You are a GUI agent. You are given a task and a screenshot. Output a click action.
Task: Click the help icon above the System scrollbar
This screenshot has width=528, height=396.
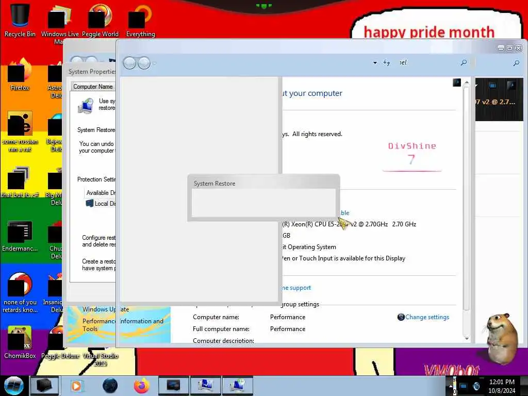point(457,82)
